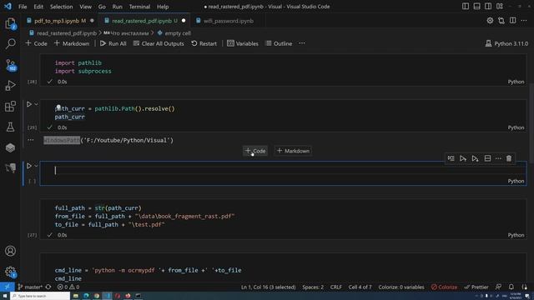This screenshot has width=534, height=300.
Task: Synchronize changes icon next to master
Action: 48,287
